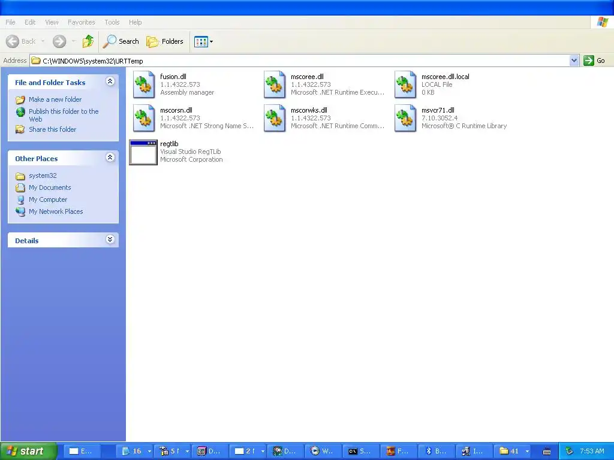Expand the Details panel

coord(110,240)
